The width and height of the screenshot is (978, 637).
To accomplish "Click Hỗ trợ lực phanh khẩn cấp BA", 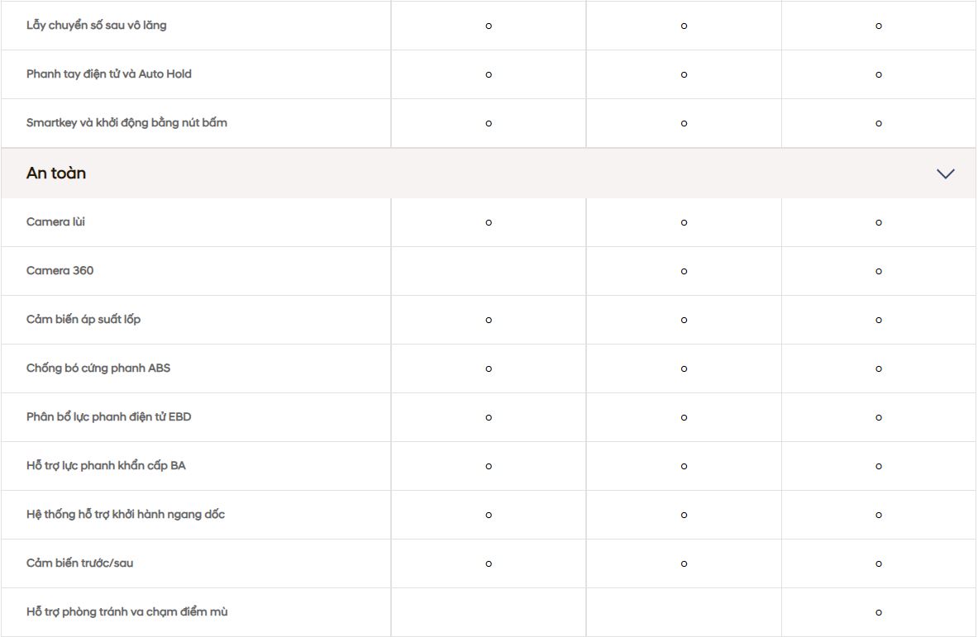I will (106, 466).
